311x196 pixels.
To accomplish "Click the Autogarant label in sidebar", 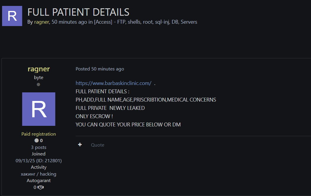I will coord(39,181).
